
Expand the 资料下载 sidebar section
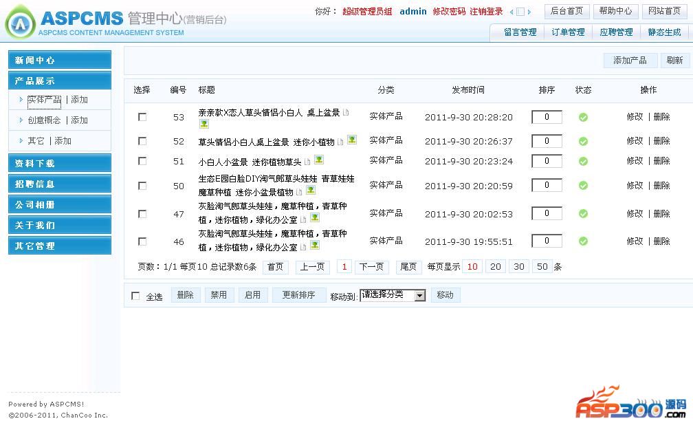59,164
